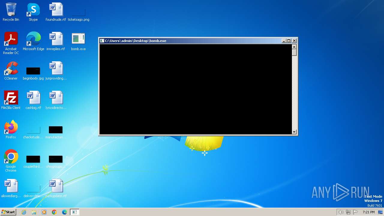Click the Show desktop tray button
The width and height of the screenshot is (384, 216).
click(380, 212)
